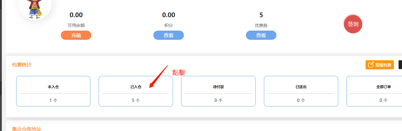Click the orange 充值 recharge button

coord(76,35)
